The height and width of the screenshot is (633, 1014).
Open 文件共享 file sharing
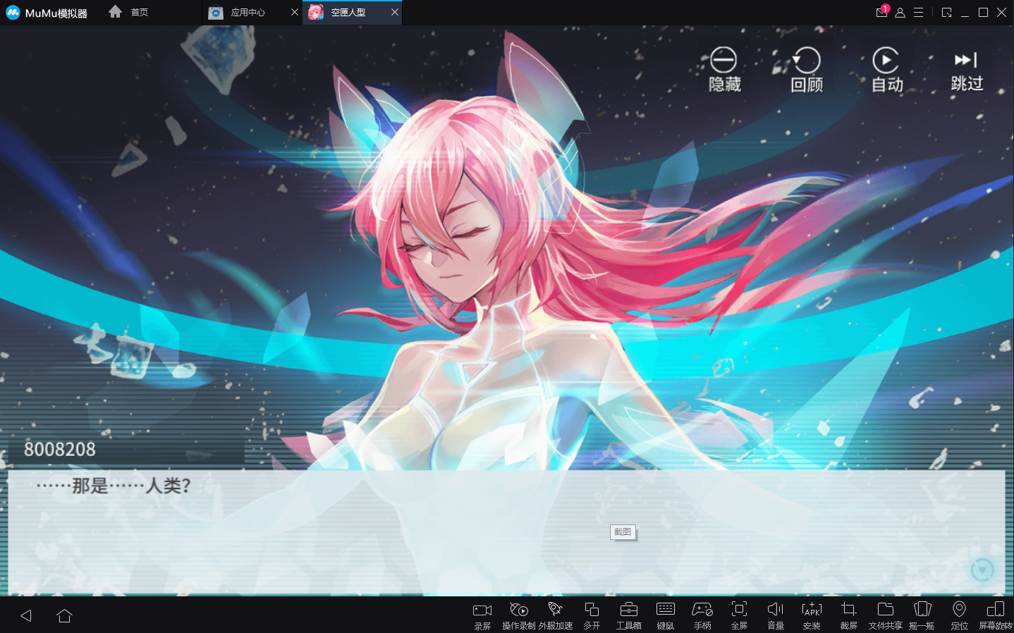pos(886,615)
